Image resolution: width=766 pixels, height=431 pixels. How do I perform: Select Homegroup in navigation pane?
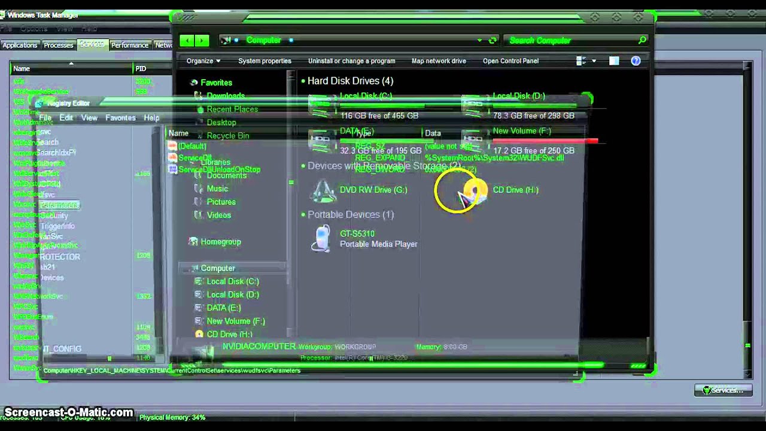pyautogui.click(x=221, y=242)
